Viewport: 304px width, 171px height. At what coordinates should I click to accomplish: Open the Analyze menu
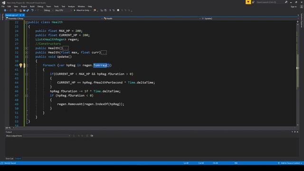71,7
